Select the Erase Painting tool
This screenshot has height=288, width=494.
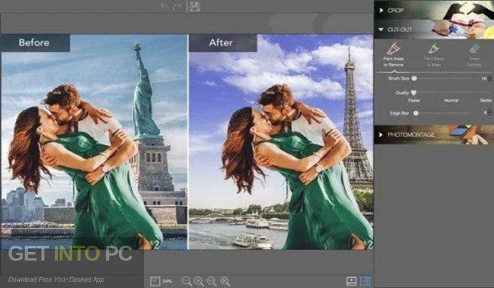point(473,53)
